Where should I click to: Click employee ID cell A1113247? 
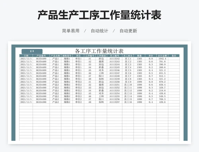pos(115,73)
